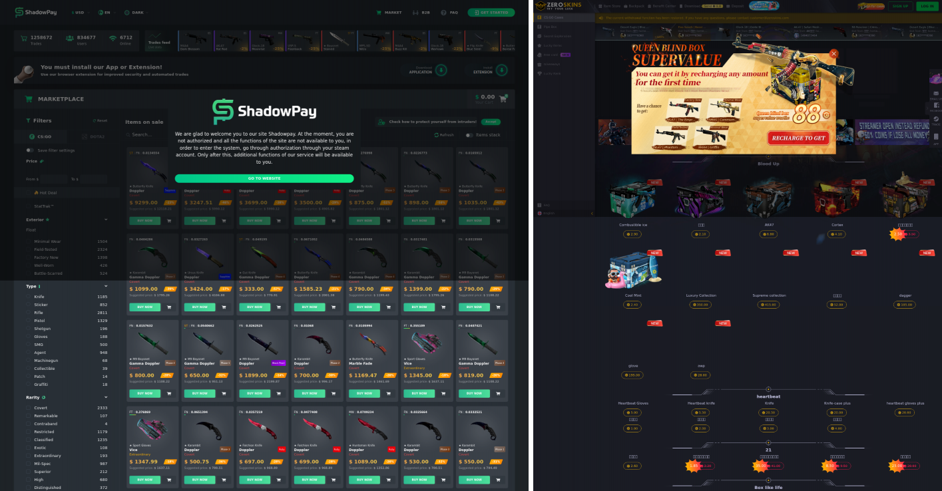
Task: Check the Classified rarity checkbox
Action: point(29,440)
